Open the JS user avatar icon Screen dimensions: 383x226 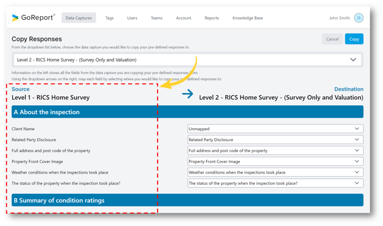359,18
